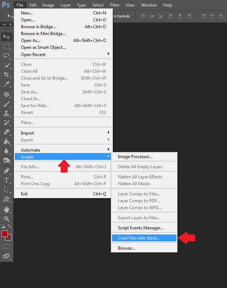Toggle Quick Mask mode
Screen dimensions: 227x288
(x=6, y=246)
